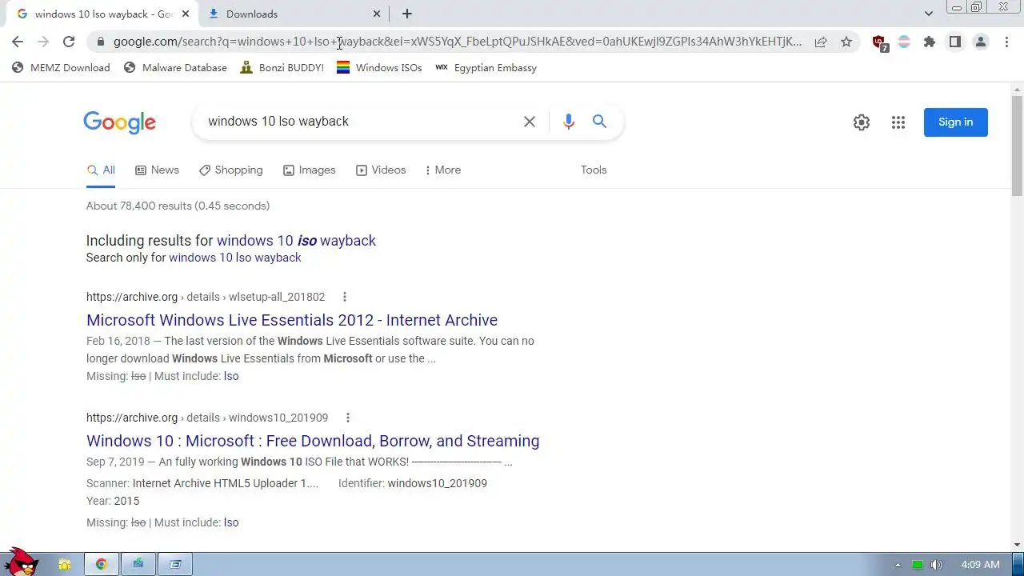Image resolution: width=1024 pixels, height=576 pixels.
Task: Click the green system tray icon
Action: (x=918, y=565)
